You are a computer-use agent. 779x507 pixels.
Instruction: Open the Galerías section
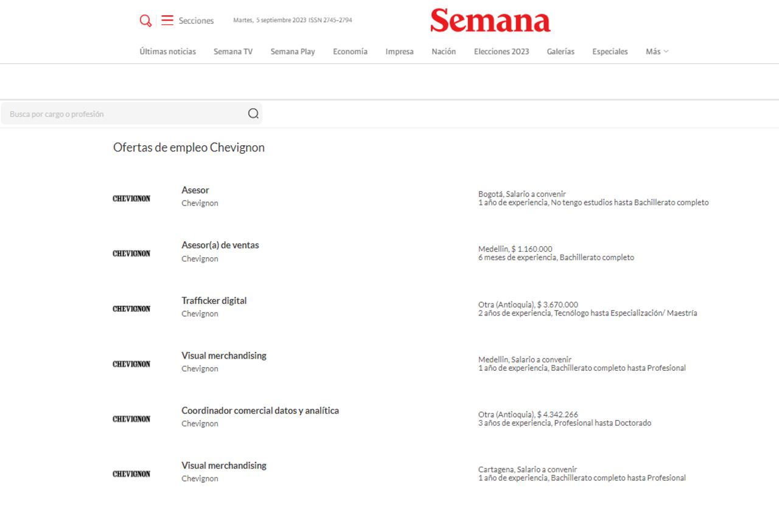[x=559, y=52]
